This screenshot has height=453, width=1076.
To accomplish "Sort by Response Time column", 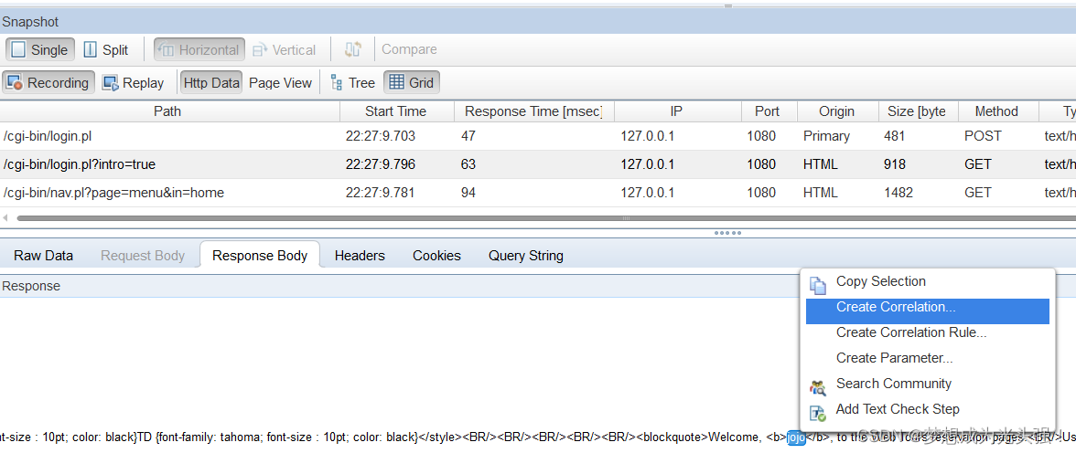I will tap(534, 111).
